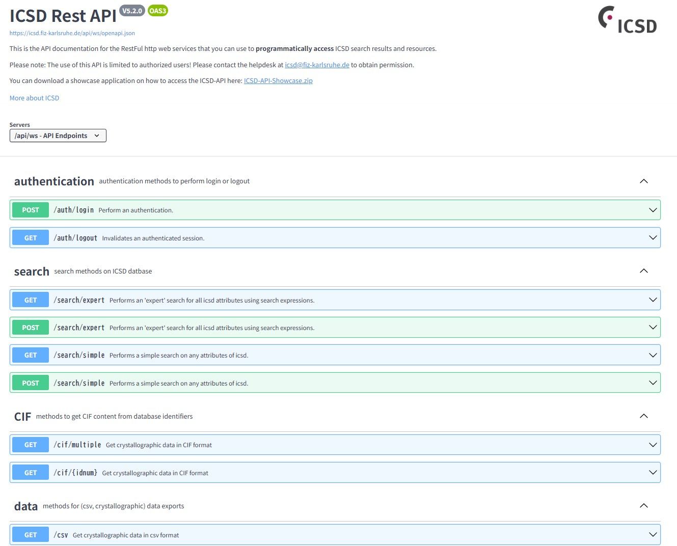This screenshot has height=546, width=677.
Task: Follow the More about ICSD link
Action: [x=34, y=98]
